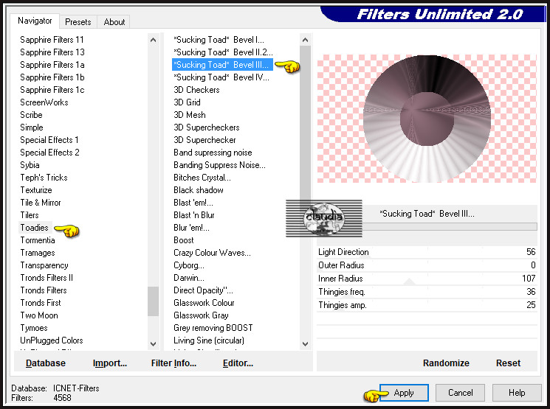Select the Sybia category
Screen dimensions: 550x409
[x=30, y=165]
